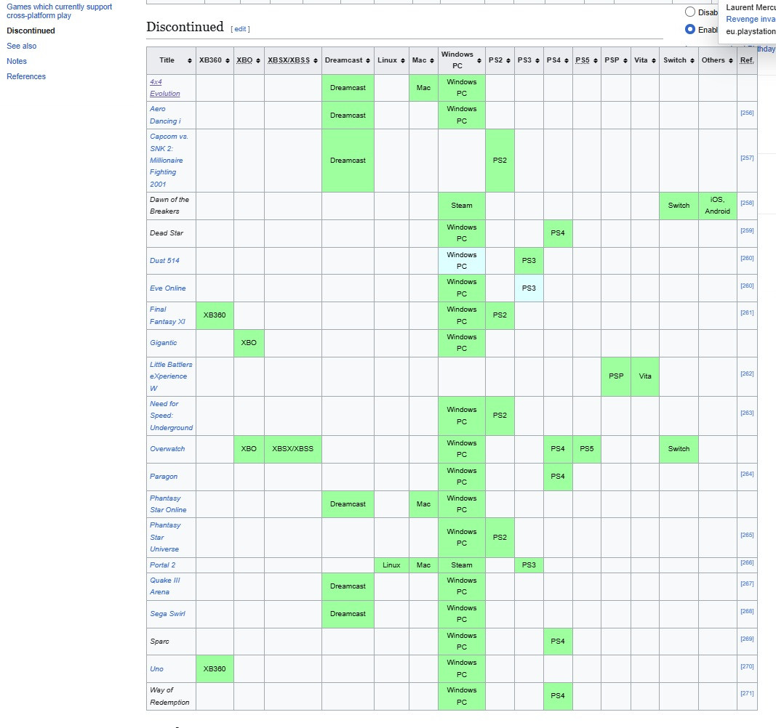776x728 pixels.
Task: Sort by Mac column sort arrows
Action: [431, 60]
